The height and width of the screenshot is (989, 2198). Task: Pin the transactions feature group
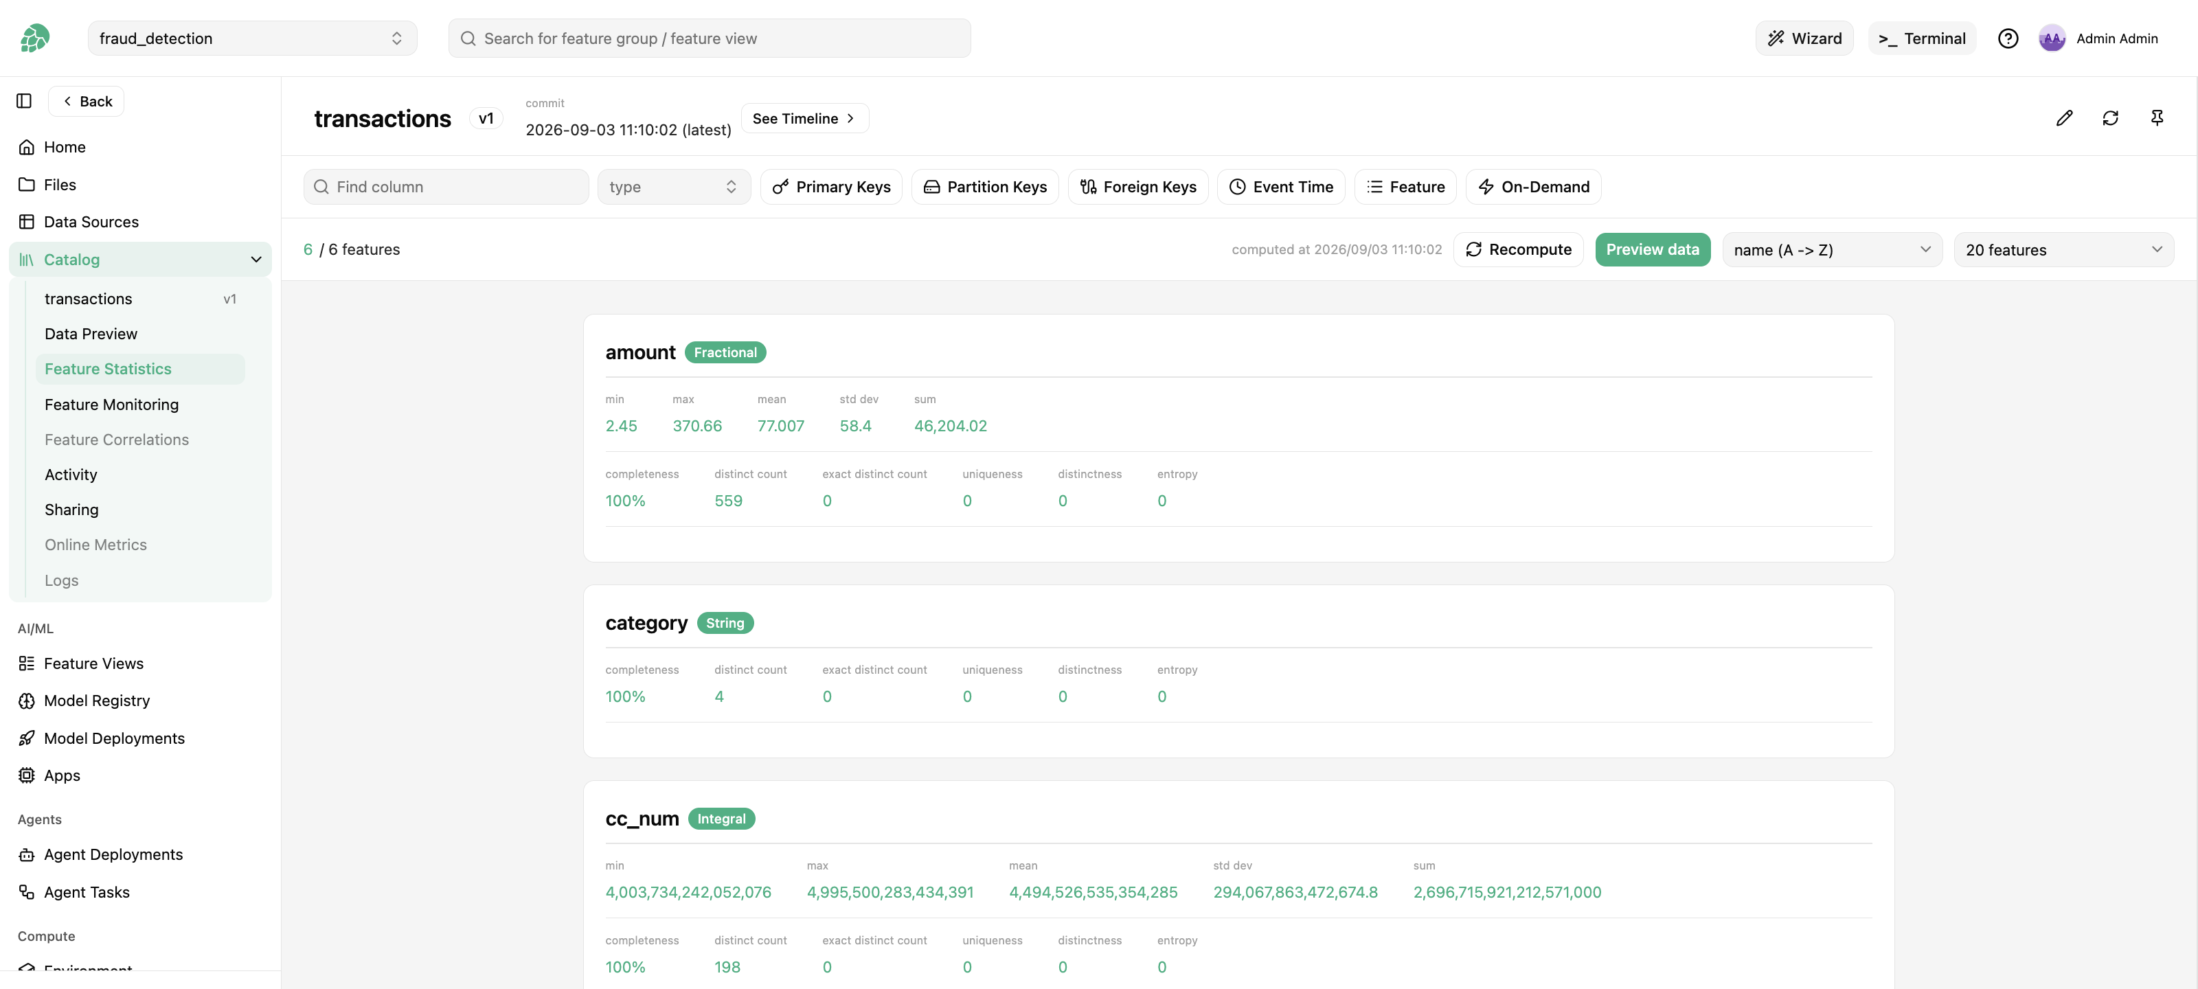point(2157,117)
